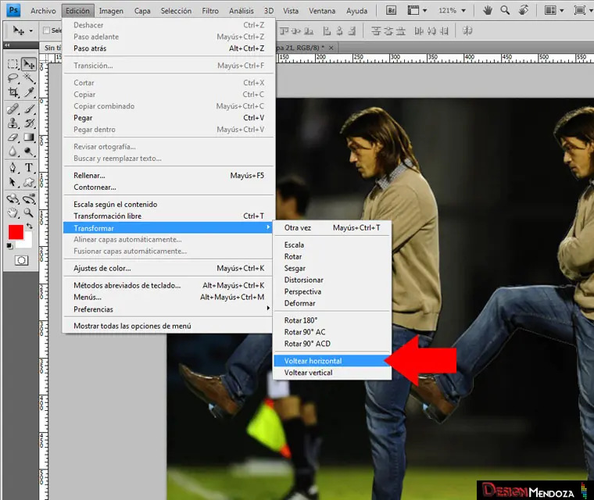
Task: Click Mostrar todas las opciones de menú
Action: pyautogui.click(x=167, y=326)
